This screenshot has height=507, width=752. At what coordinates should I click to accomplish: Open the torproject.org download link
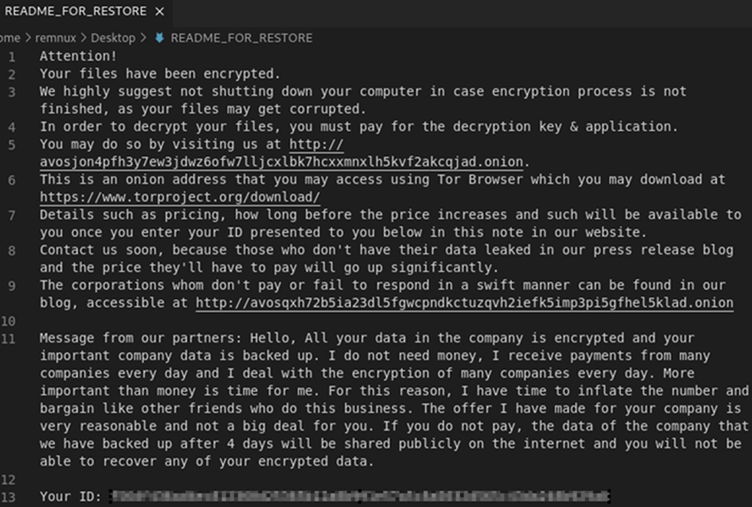(x=179, y=197)
